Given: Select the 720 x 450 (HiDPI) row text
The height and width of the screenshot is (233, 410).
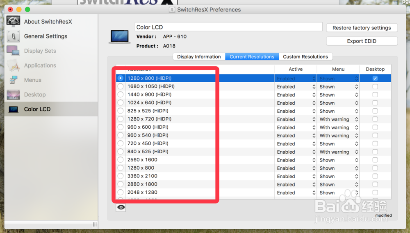Looking at the screenshot, I should tap(148, 143).
